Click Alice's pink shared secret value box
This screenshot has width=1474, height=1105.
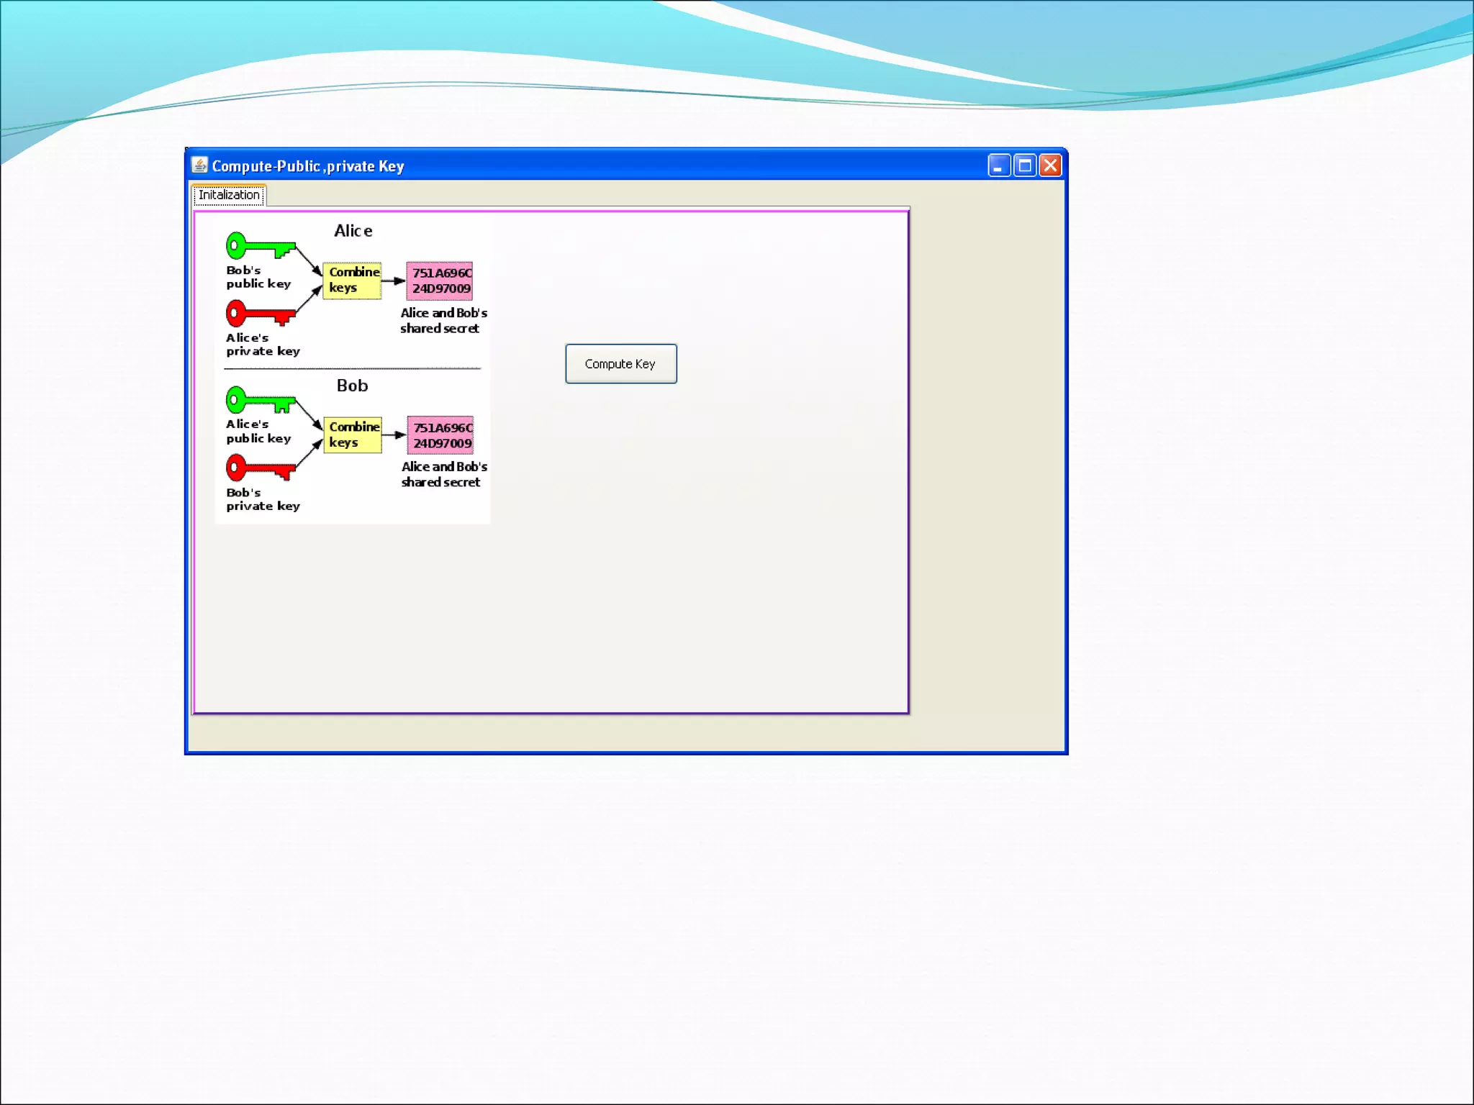(x=440, y=281)
